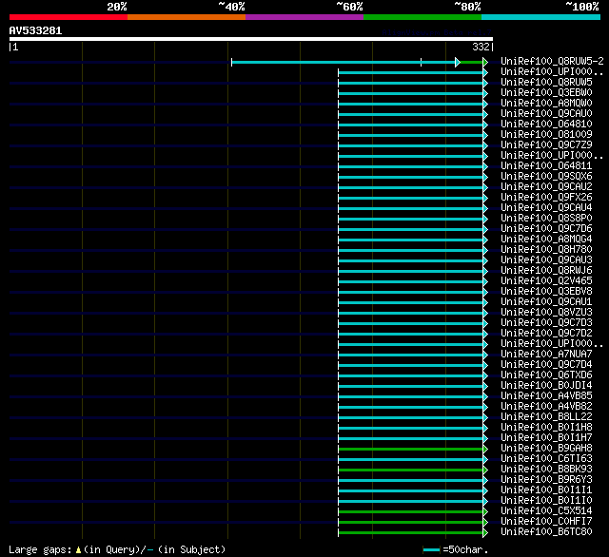Screen dimensions: 609x557
Task: Select label UniRef100_B8BK93
Action: pos(546,470)
